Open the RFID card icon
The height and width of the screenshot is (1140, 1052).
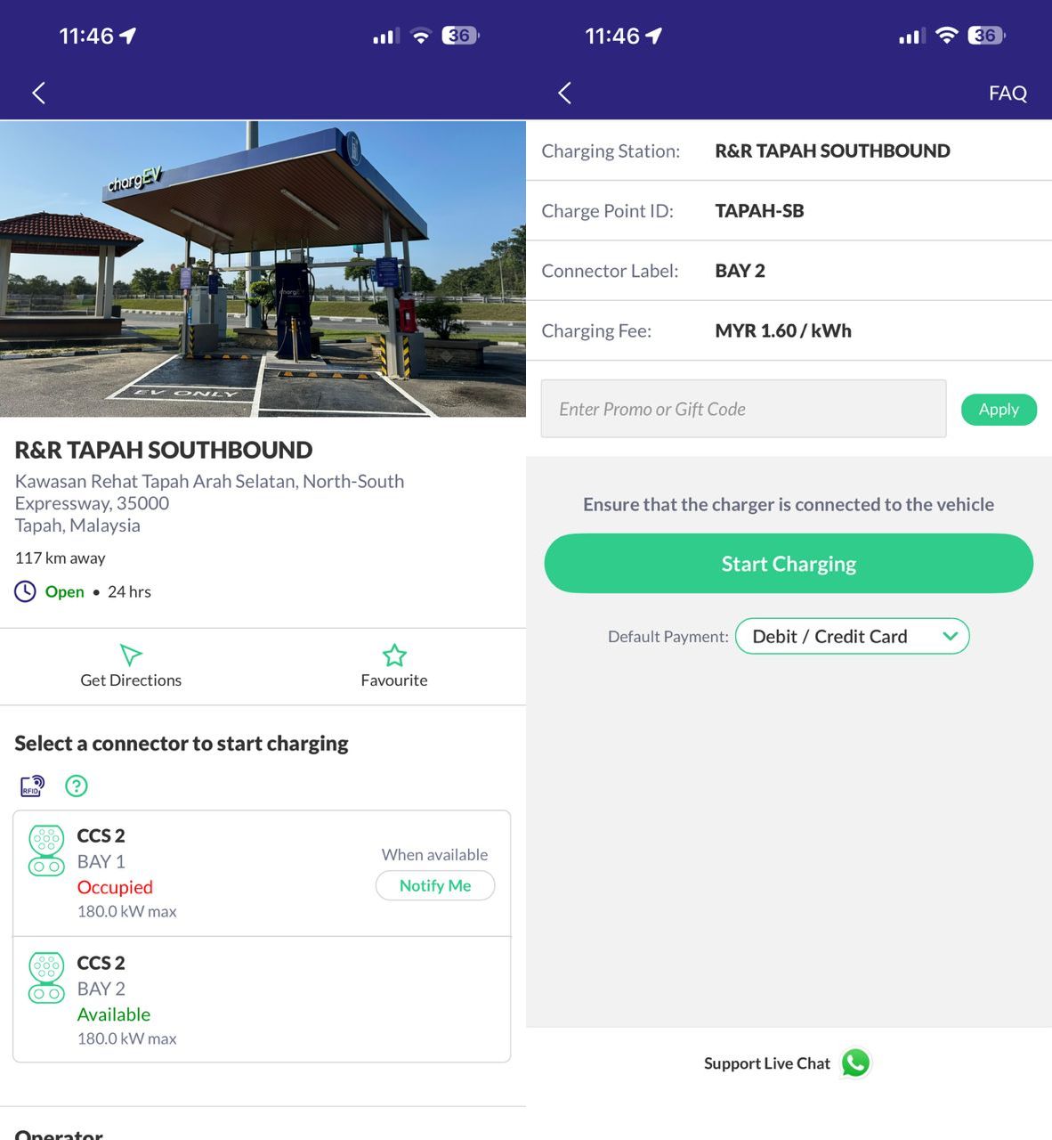click(x=32, y=786)
